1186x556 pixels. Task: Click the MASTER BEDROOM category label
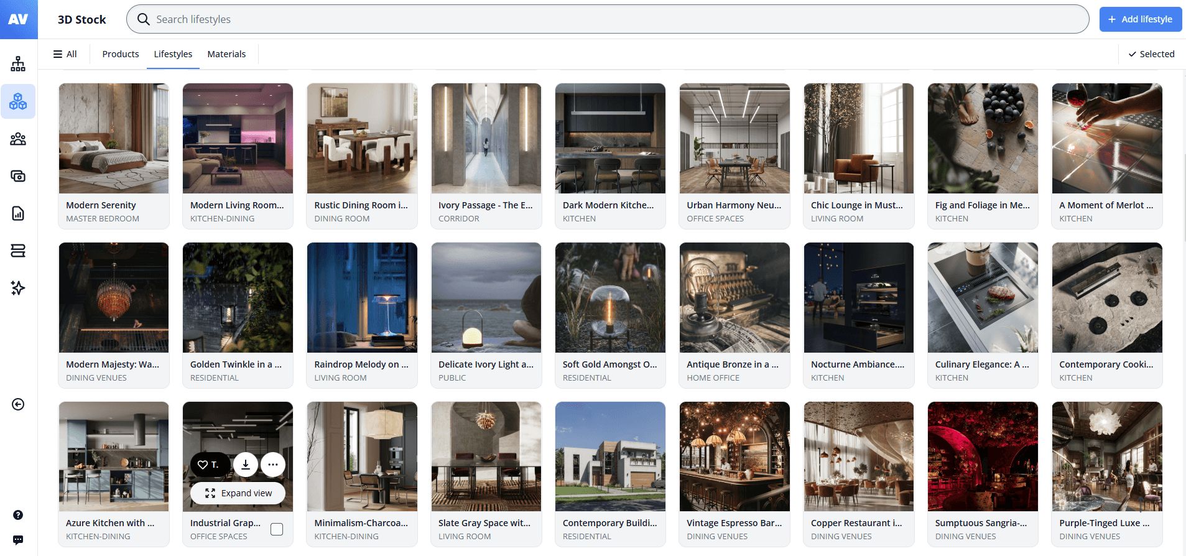tap(103, 219)
